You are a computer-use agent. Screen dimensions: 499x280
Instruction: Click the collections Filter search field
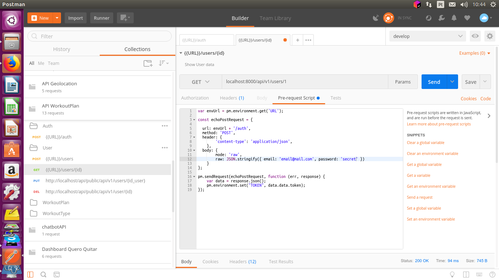click(x=99, y=36)
